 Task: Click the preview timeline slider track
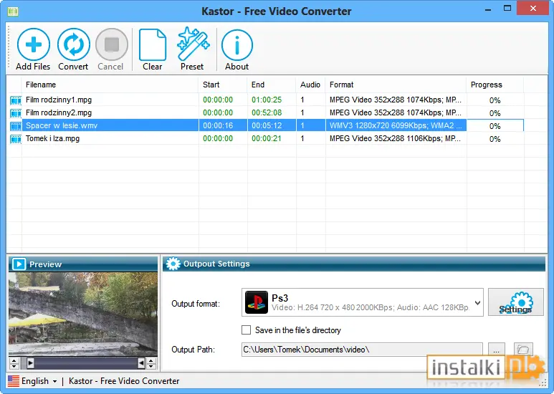86,363
